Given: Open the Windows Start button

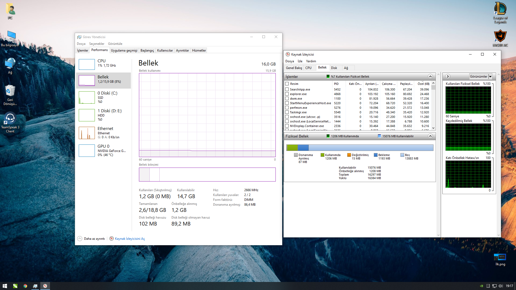Looking at the screenshot, I should click(5, 286).
